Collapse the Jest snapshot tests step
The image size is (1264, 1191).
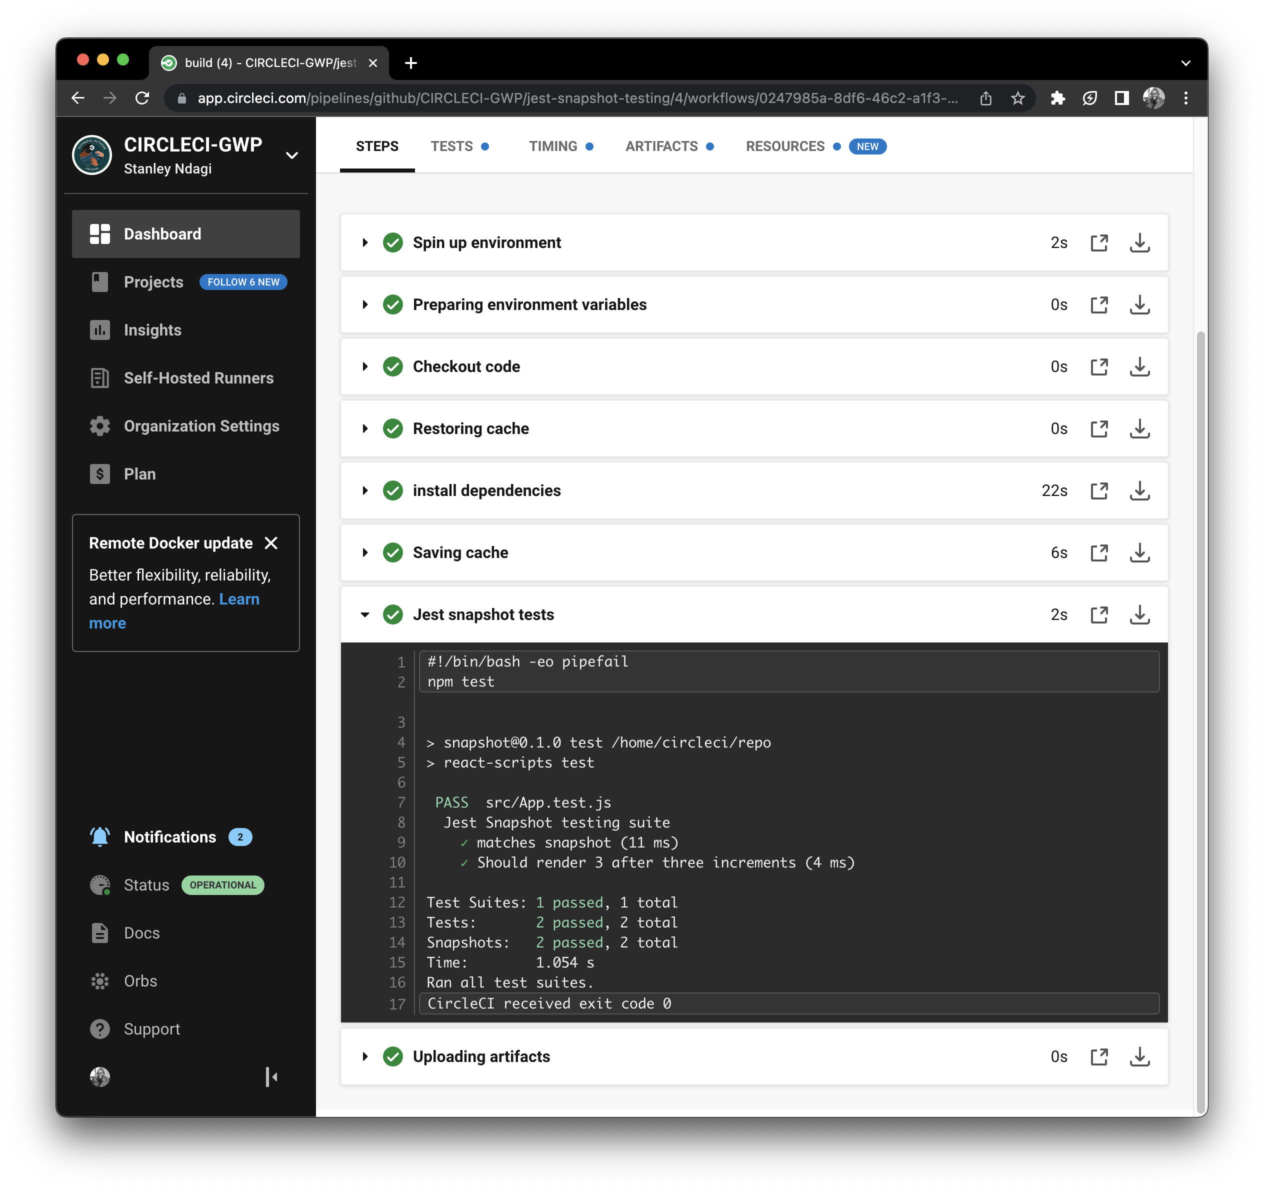(365, 614)
